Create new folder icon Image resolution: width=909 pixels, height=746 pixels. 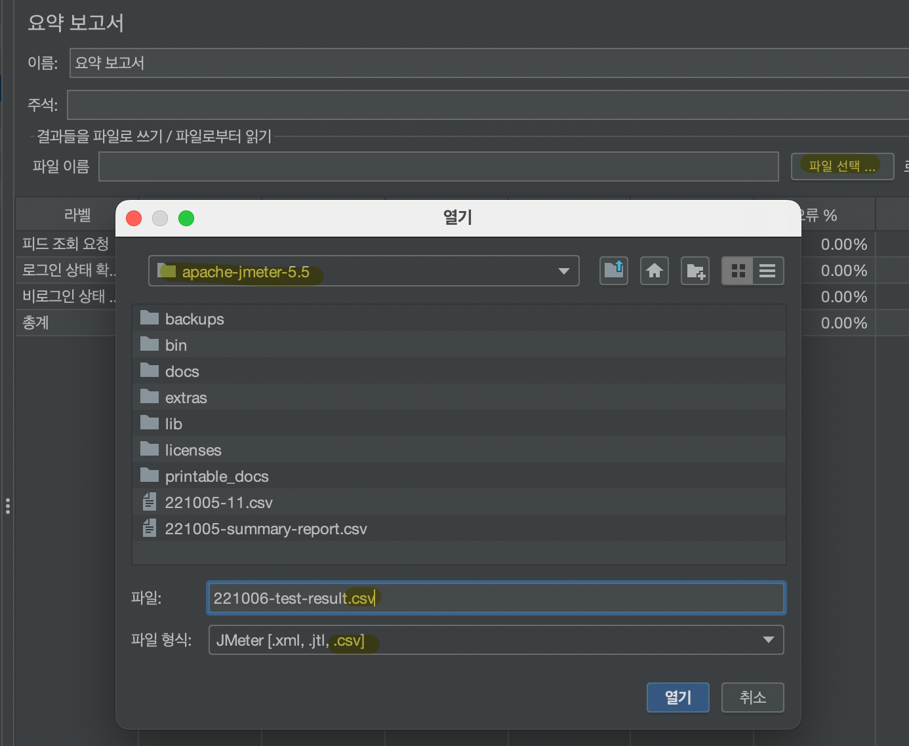(x=695, y=271)
